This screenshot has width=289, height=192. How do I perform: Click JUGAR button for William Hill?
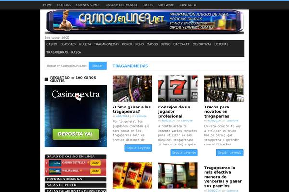(x=95, y=171)
